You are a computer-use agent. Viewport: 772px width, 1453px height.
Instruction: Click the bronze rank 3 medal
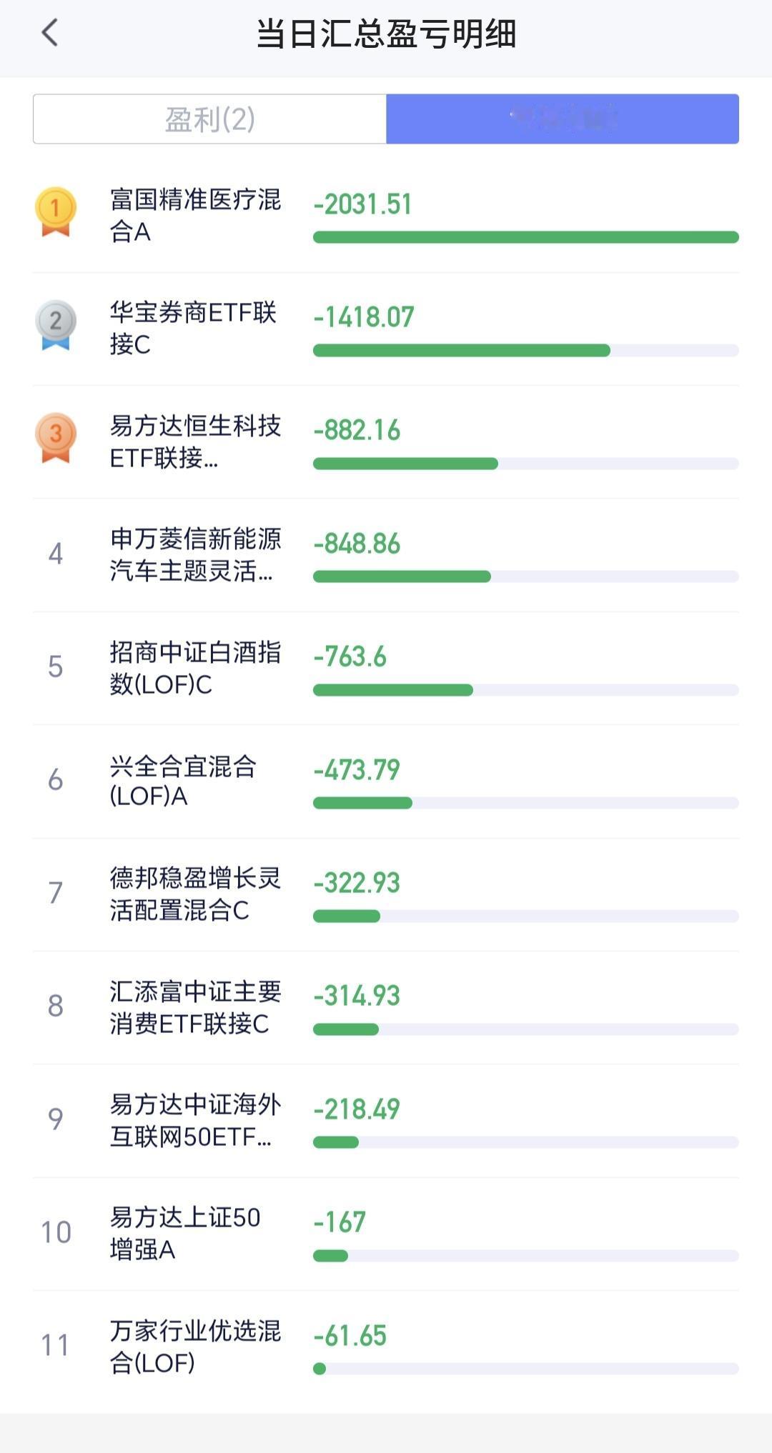coord(56,438)
